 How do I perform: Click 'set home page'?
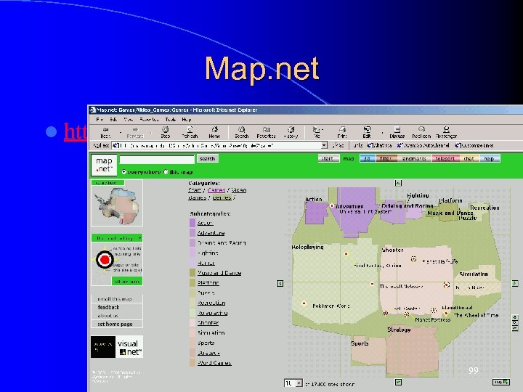coord(115,324)
